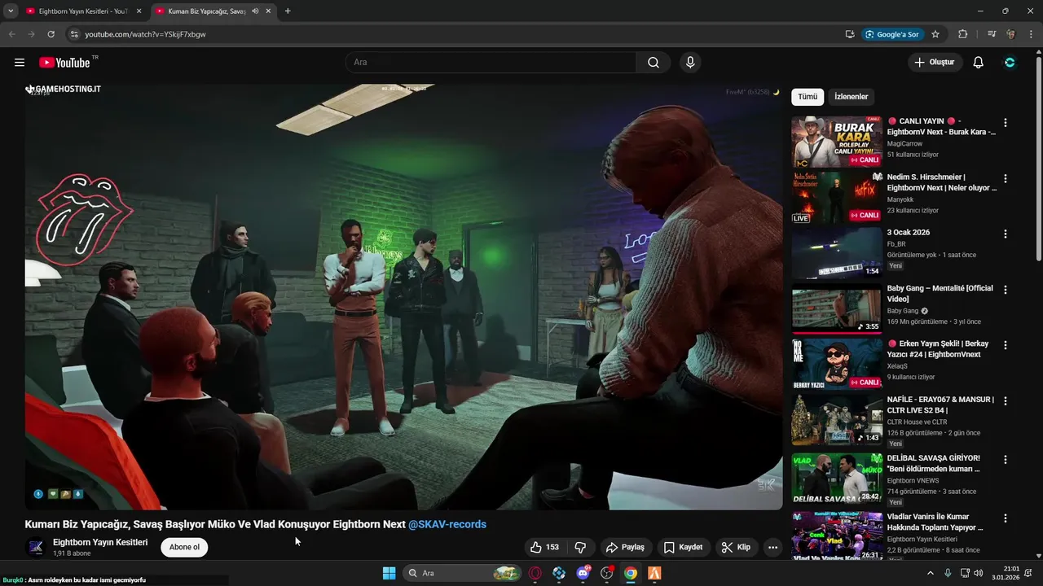Screen dimensions: 1043x586
Task: Open the MagiCarrow channel name
Action: [904, 143]
